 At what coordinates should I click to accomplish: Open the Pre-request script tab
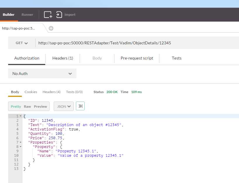pos(137,58)
